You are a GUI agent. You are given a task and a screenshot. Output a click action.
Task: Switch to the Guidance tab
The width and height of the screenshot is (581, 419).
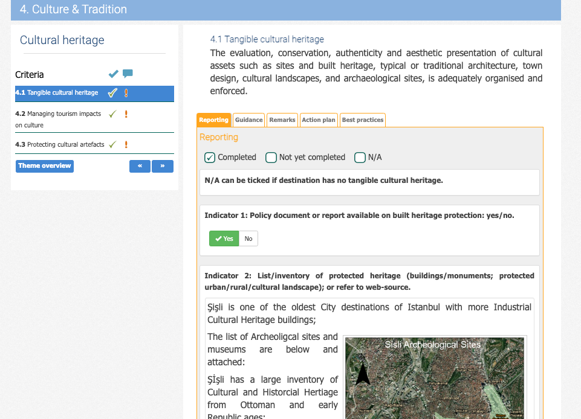[248, 120]
